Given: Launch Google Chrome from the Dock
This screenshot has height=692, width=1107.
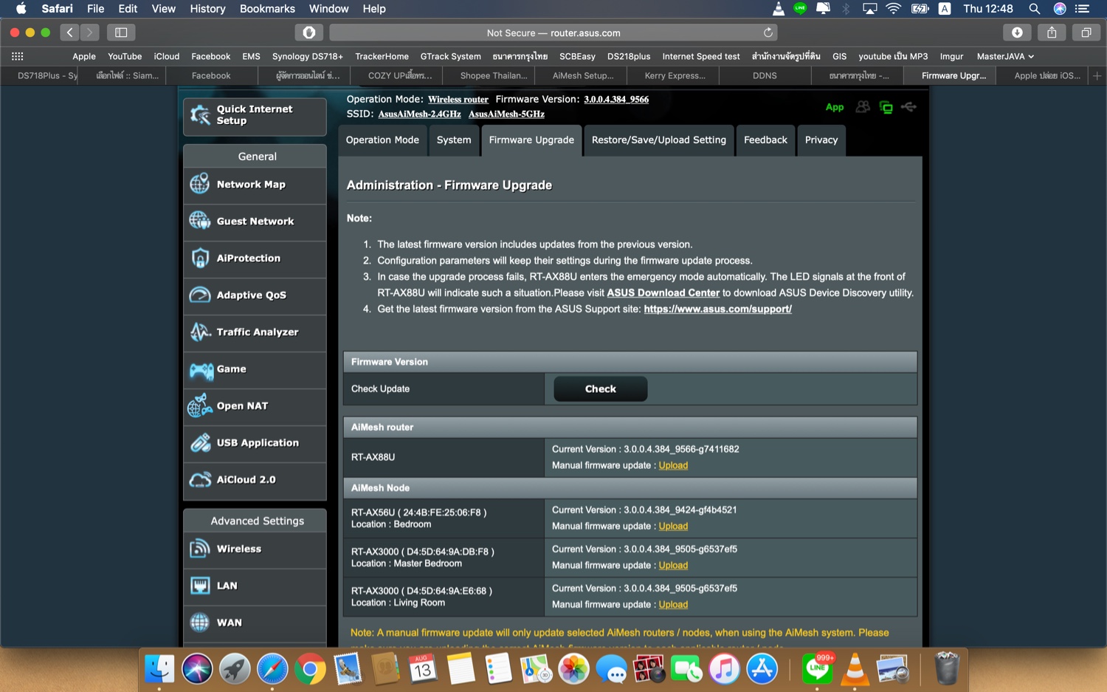Looking at the screenshot, I should (310, 669).
